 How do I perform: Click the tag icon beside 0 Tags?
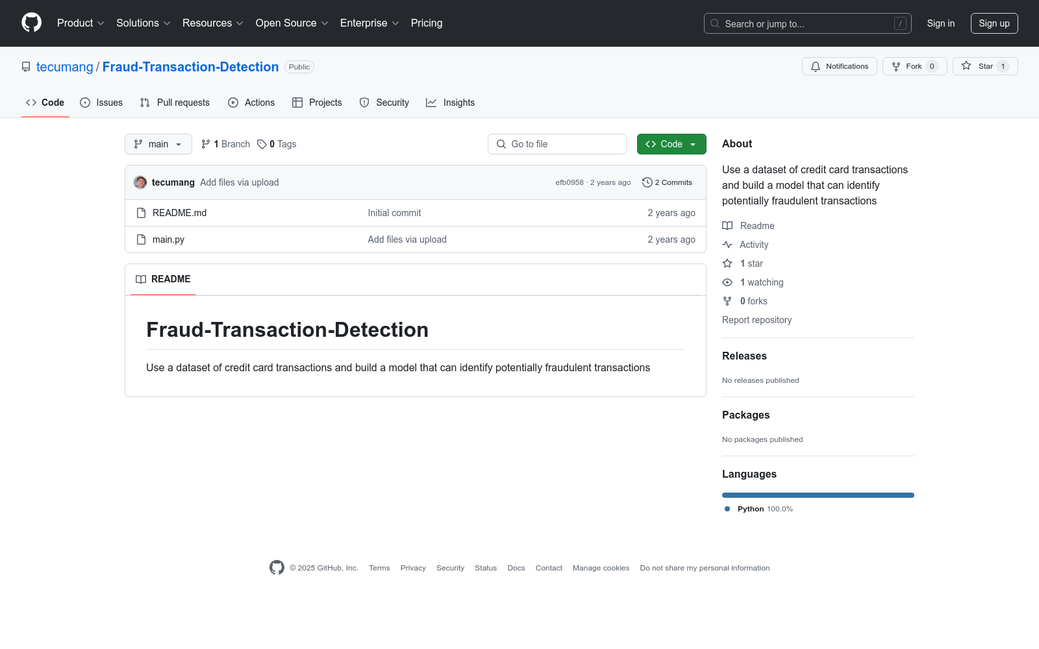262,144
